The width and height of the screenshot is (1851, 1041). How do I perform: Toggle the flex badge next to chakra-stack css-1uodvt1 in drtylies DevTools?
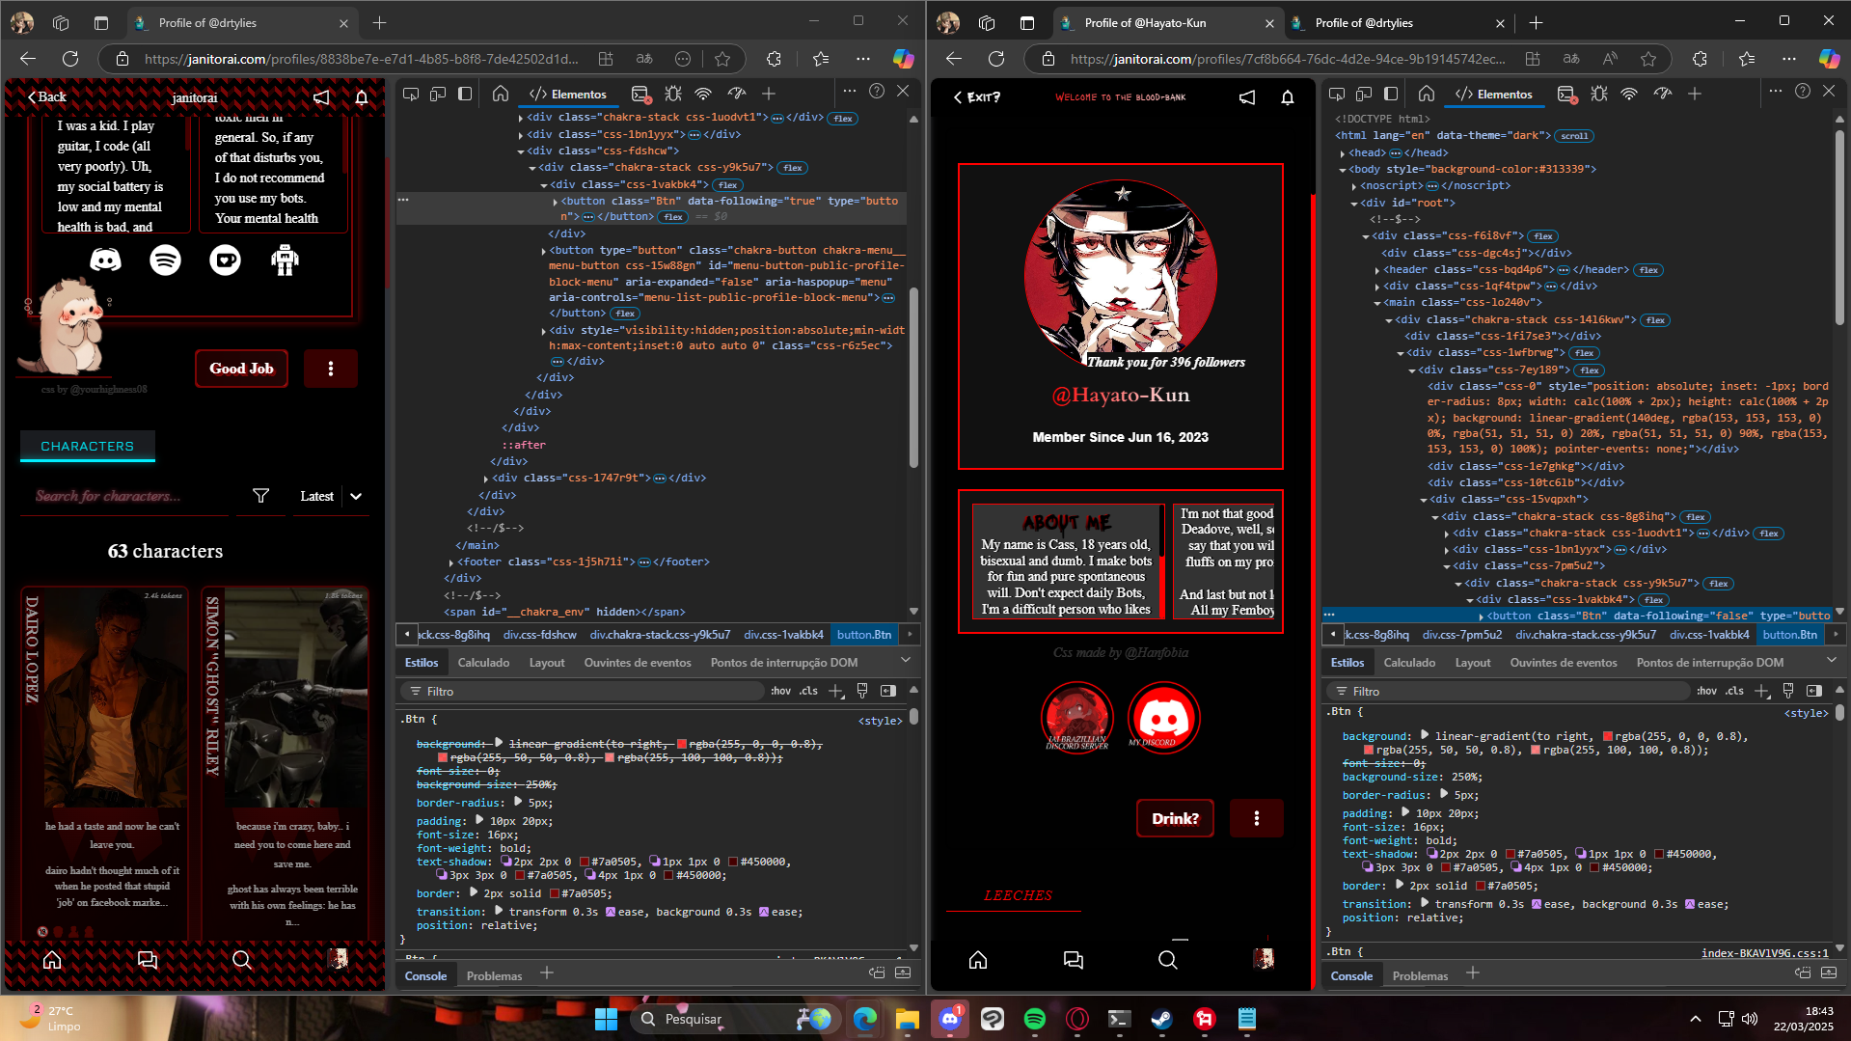tap(843, 119)
